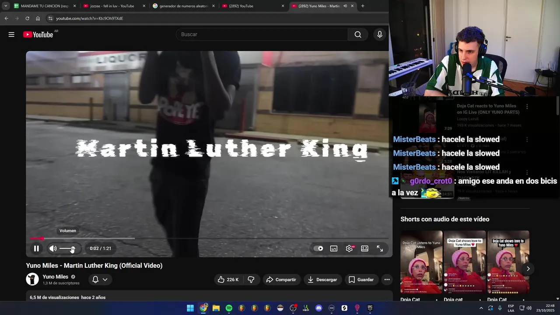Like the video with 226 K

229,280
